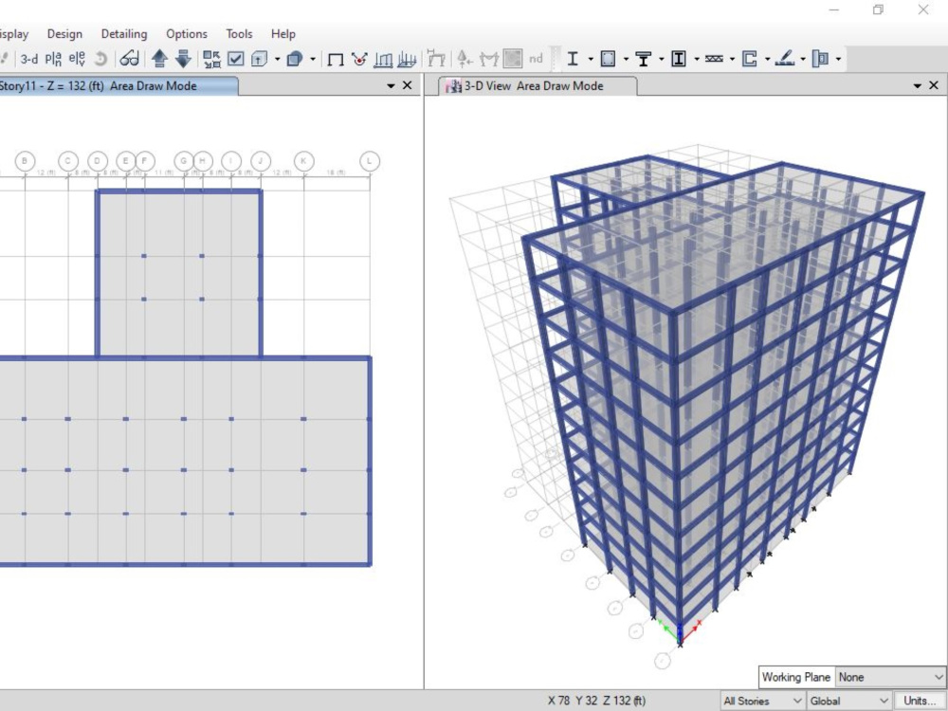Screen dimensions: 948x711
Task: Select the steel I-beam design icon
Action: click(x=573, y=59)
